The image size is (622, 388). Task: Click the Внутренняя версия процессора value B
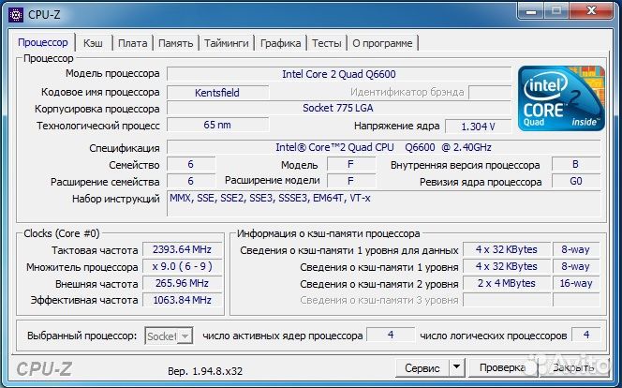(x=575, y=164)
